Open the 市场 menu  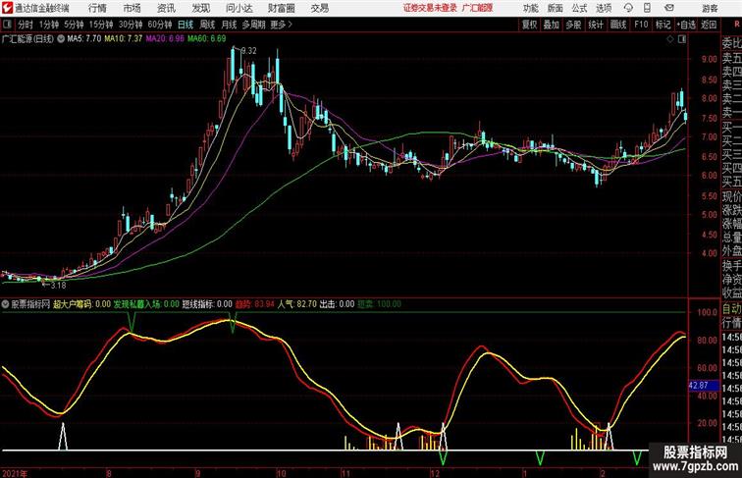click(132, 8)
